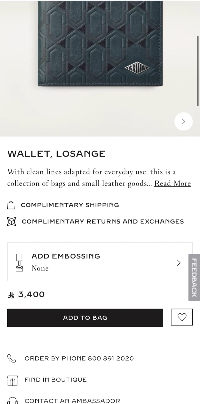This screenshot has width=200, height=404.
Task: Click the embossing stamp icon
Action: [x=19, y=263]
